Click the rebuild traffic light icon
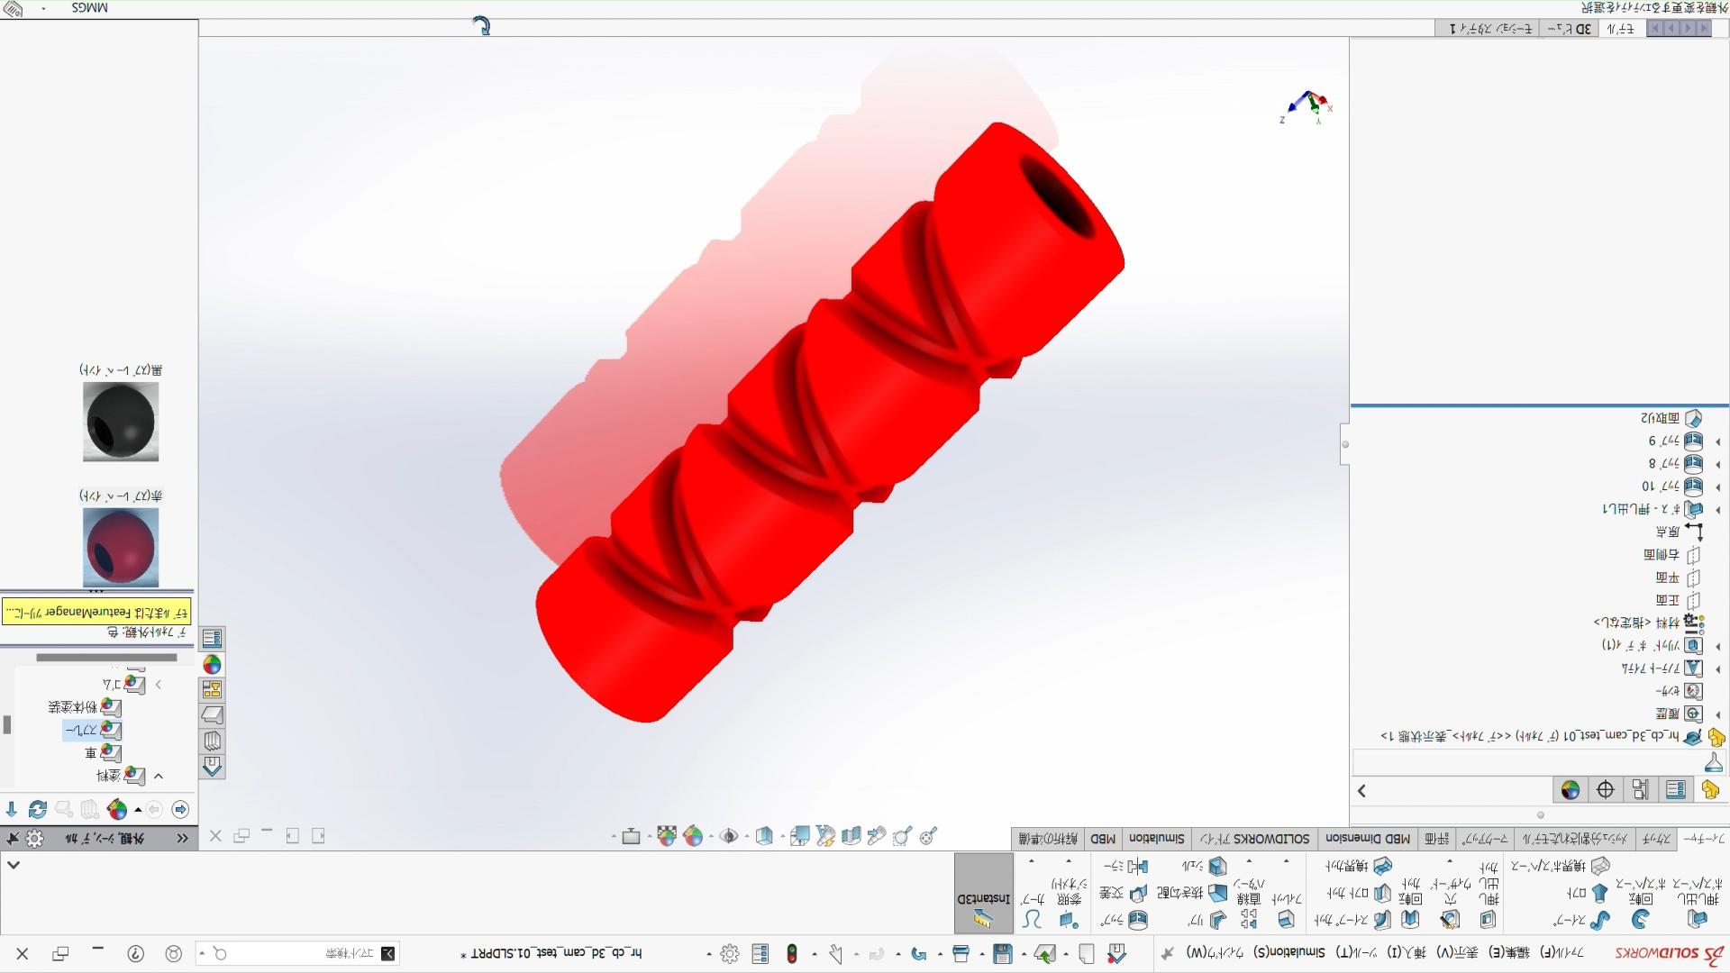Viewport: 1730px width, 973px height. coord(792,953)
